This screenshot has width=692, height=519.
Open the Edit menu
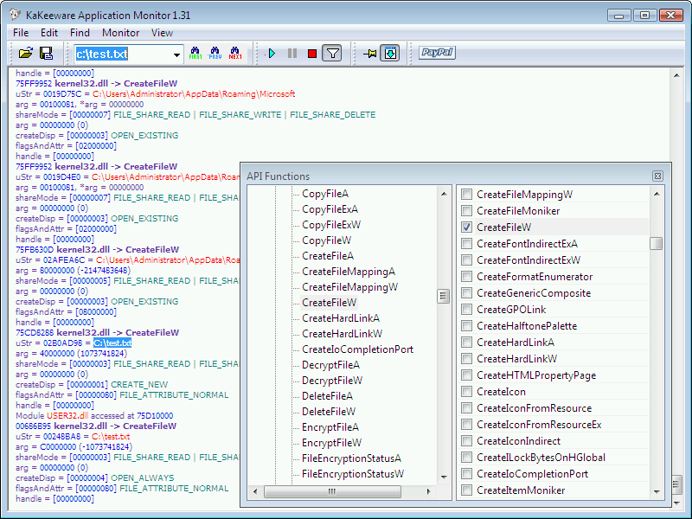(x=49, y=33)
